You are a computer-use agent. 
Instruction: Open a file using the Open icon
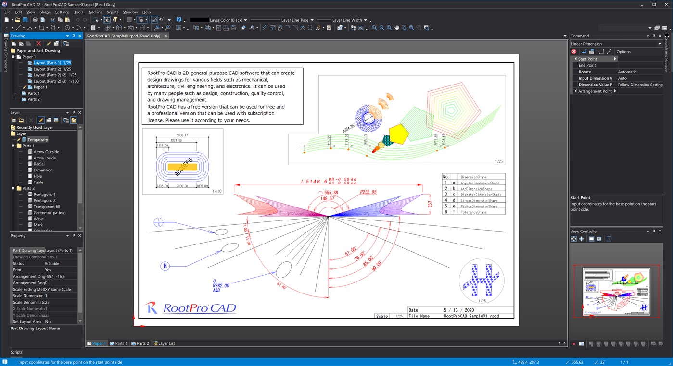click(x=18, y=20)
